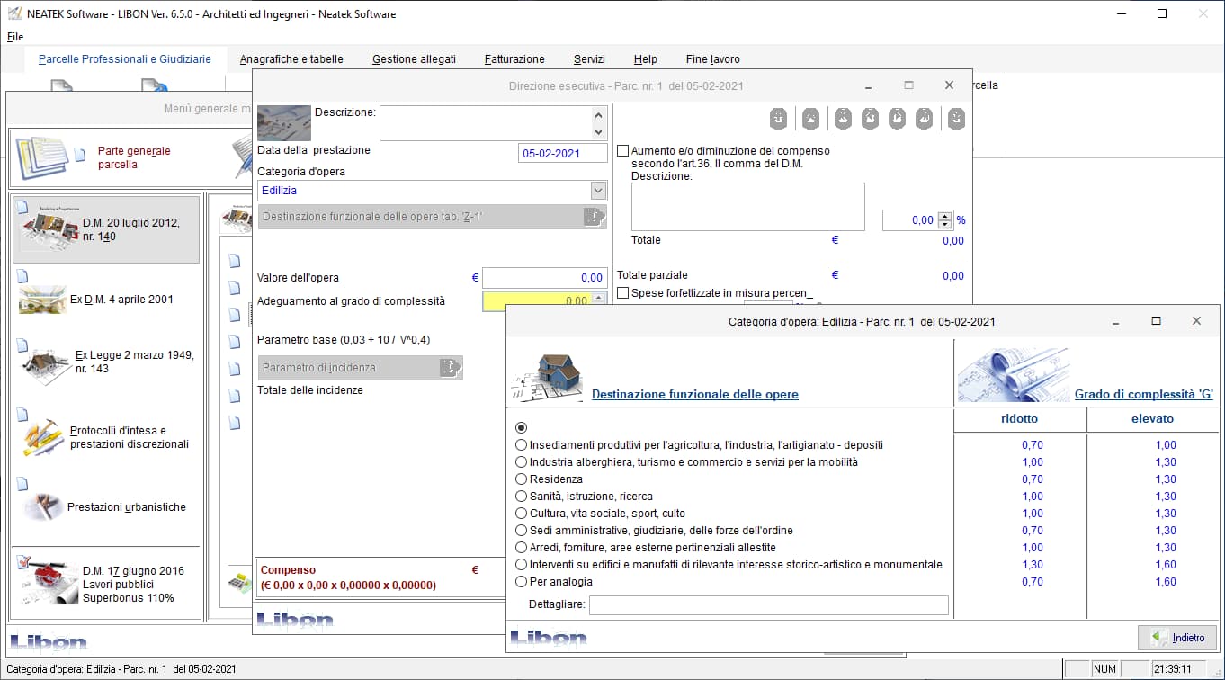Select Insediamenti produttivi per l'agricoltura radio
This screenshot has height=680, width=1225.
coord(521,444)
